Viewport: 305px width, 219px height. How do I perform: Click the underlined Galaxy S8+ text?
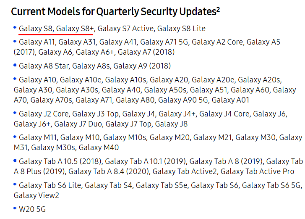point(76,29)
